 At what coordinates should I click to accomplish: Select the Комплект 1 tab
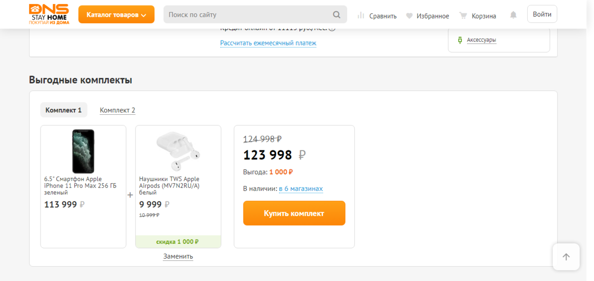click(x=63, y=110)
